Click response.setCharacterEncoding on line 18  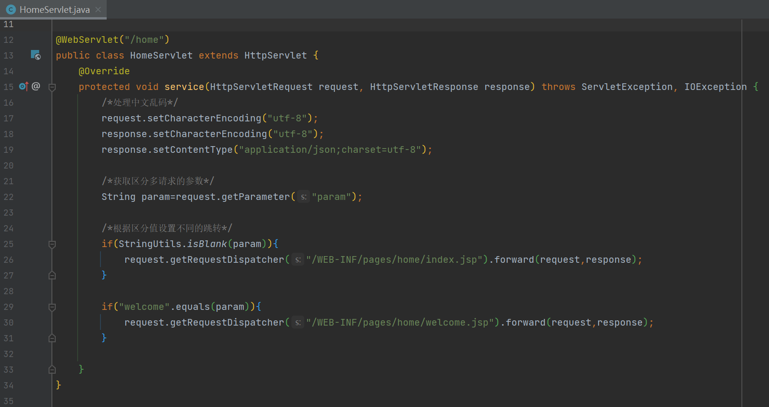pyautogui.click(x=184, y=134)
